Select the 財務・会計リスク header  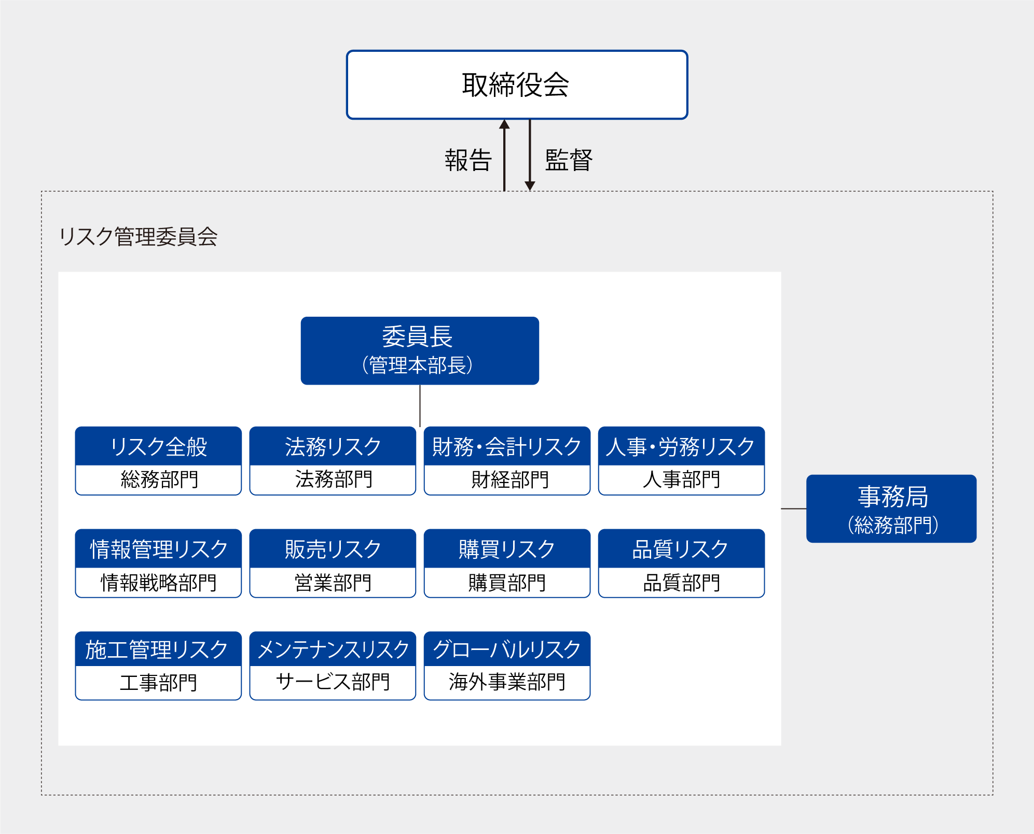(507, 446)
